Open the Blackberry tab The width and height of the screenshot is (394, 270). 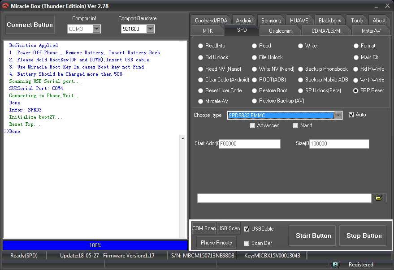330,20
